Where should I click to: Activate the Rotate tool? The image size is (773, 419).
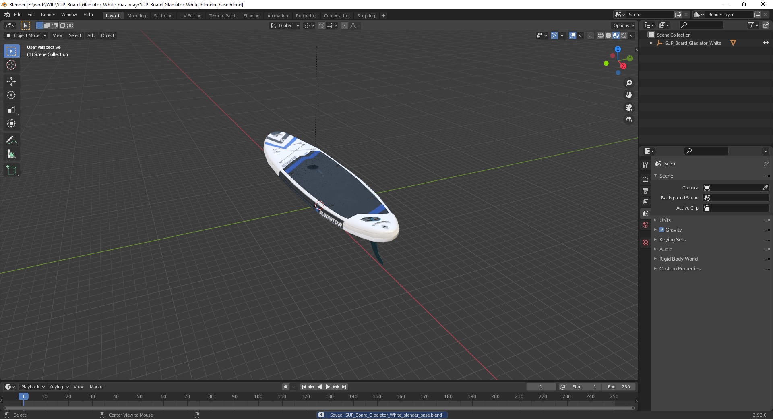coord(11,95)
